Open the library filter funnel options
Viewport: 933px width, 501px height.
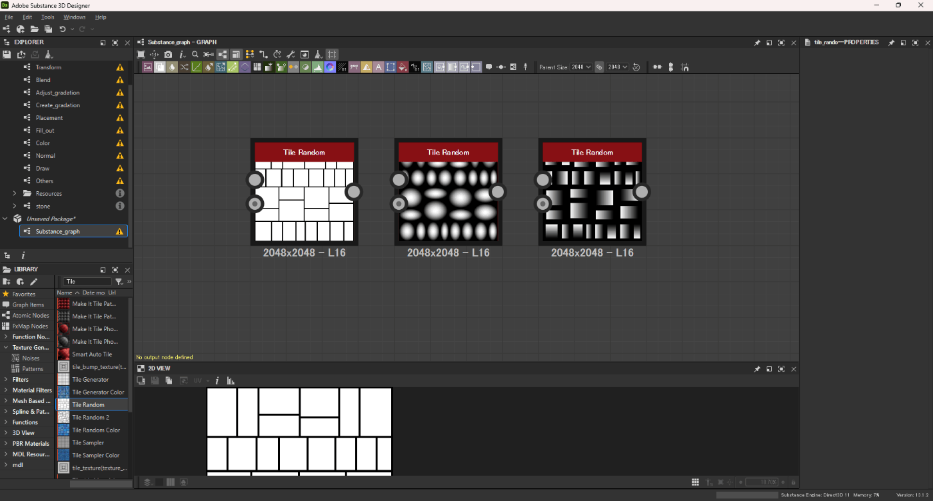coord(119,282)
